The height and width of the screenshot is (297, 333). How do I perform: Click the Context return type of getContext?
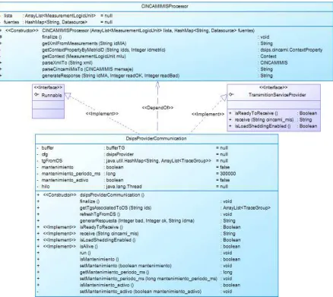pos(268,56)
